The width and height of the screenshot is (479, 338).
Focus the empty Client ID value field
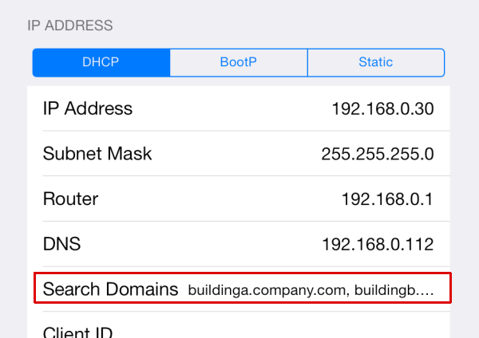click(319, 332)
